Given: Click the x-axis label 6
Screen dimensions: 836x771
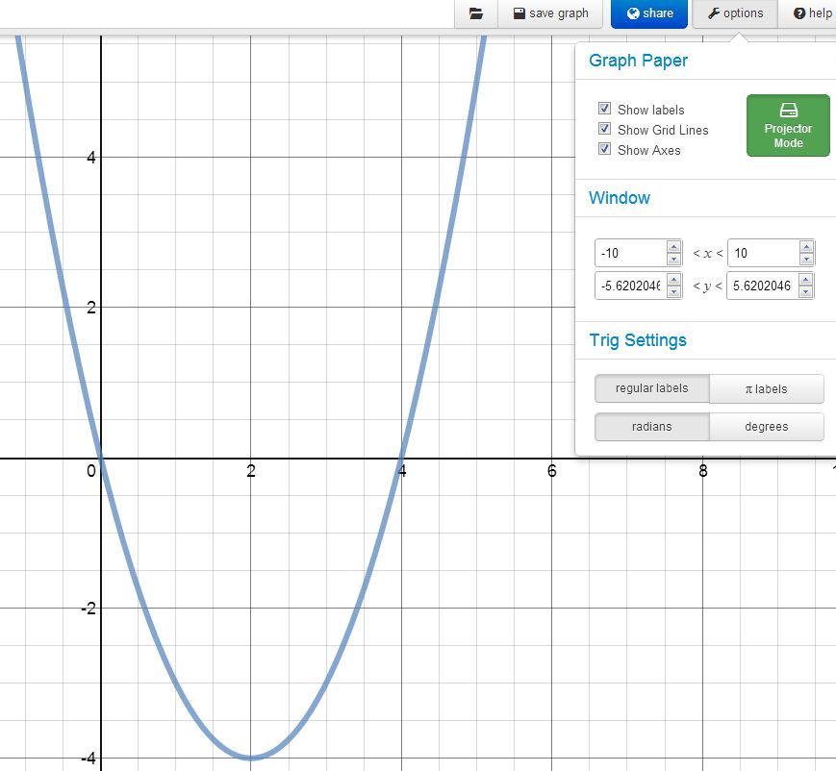Looking at the screenshot, I should pyautogui.click(x=552, y=471).
